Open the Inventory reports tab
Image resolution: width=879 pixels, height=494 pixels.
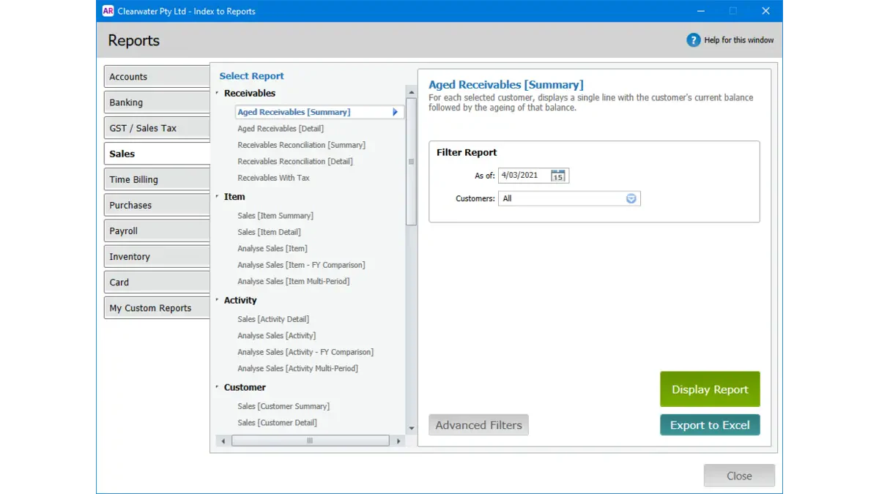(x=157, y=257)
